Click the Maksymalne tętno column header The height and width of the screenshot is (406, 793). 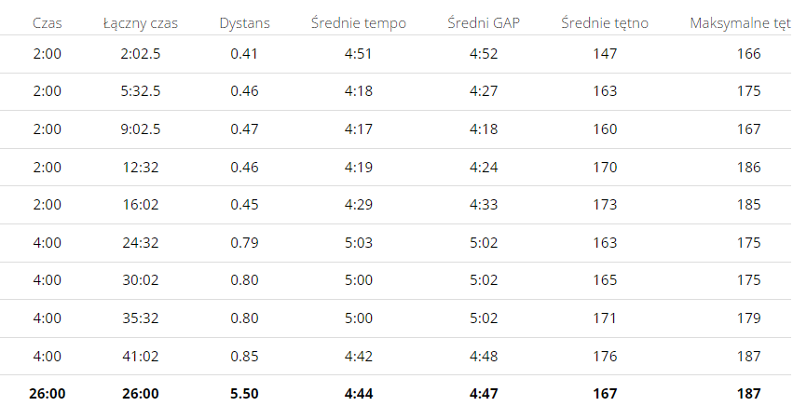(741, 23)
